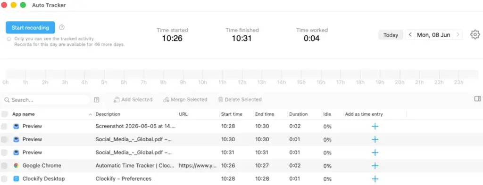Add Clockify Desktop row as time entry
Image resolution: width=483 pixels, height=185 pixels.
click(375, 179)
